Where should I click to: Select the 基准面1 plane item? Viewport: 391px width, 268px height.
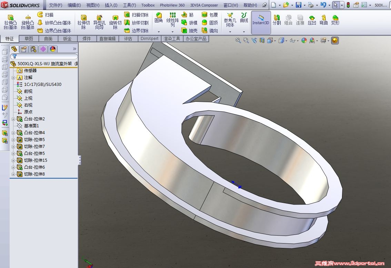pos(28,126)
